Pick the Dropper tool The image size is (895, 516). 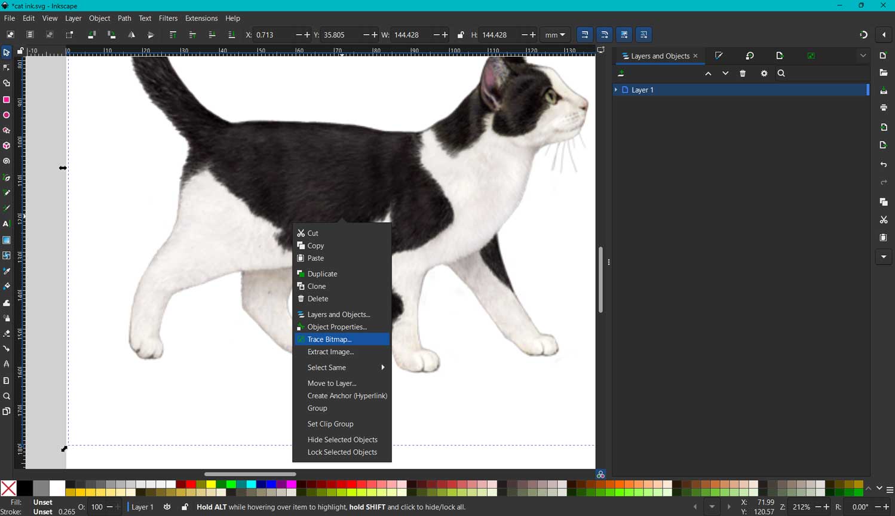[7, 271]
